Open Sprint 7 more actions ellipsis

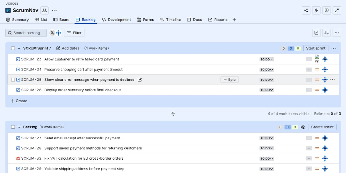(x=334, y=48)
